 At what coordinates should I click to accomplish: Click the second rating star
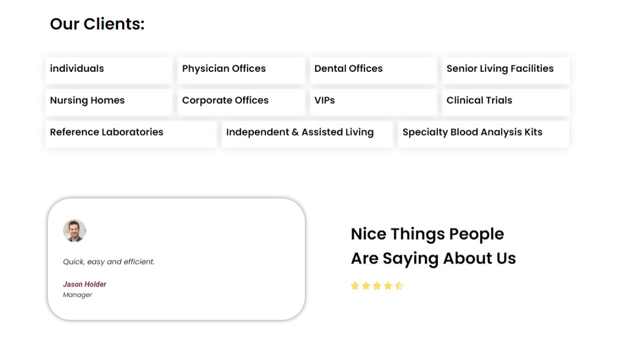point(366,286)
